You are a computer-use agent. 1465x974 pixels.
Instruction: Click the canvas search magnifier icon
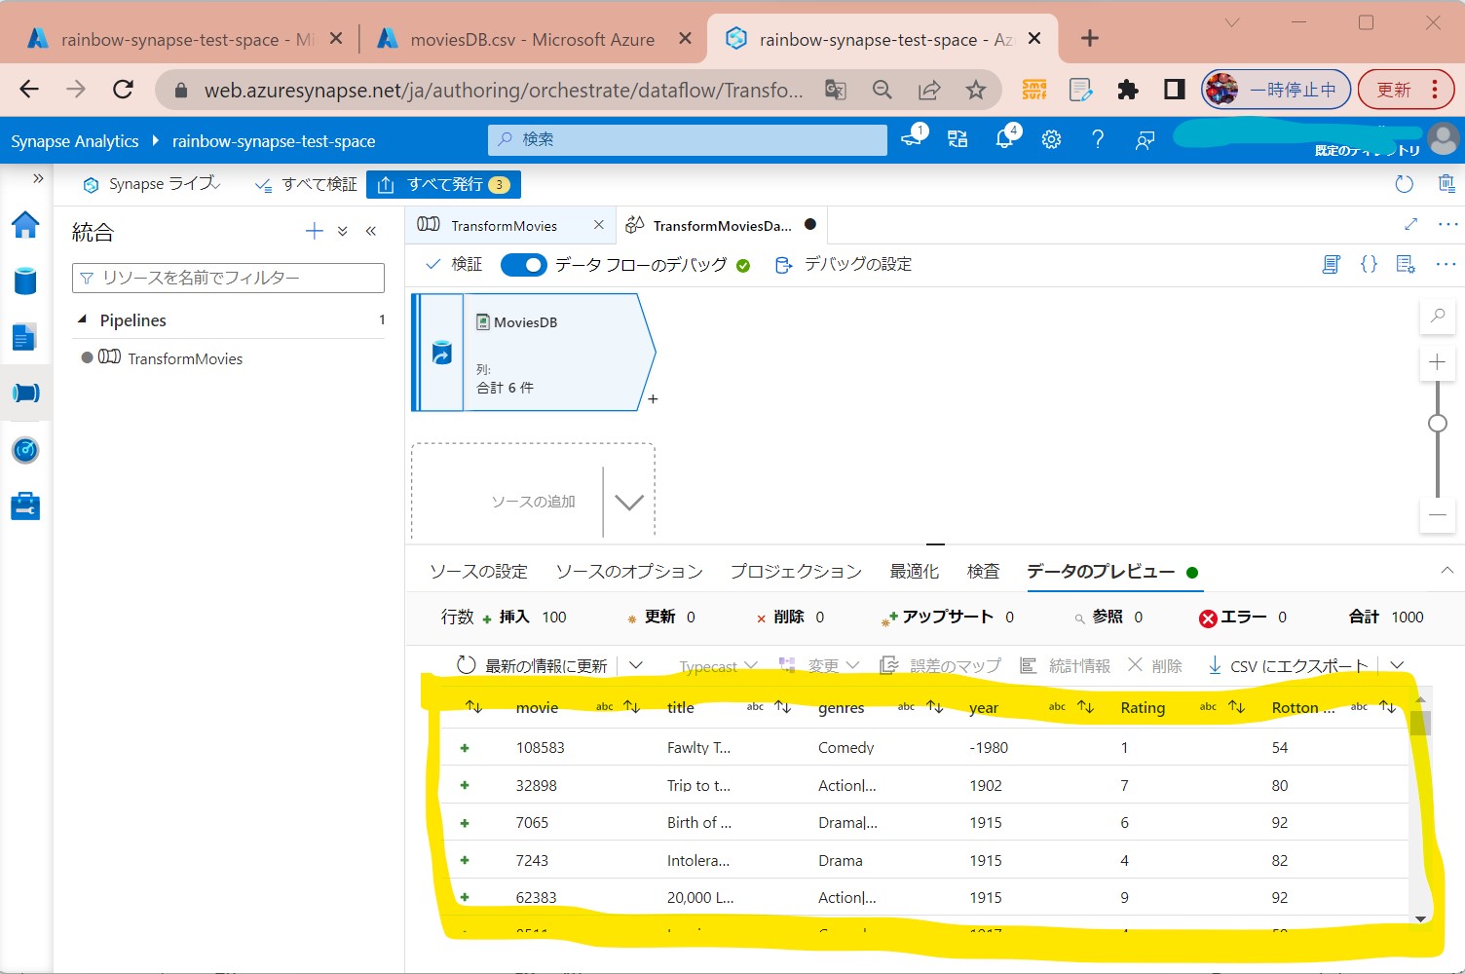tap(1438, 316)
